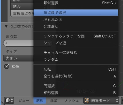Click 反転 to invert selection
123x105 pixels.
76,69
